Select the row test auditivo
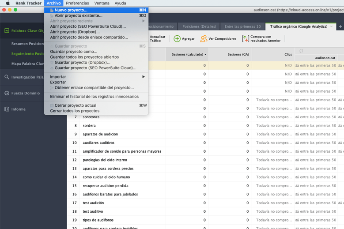344x229 pixels. (x=205, y=211)
